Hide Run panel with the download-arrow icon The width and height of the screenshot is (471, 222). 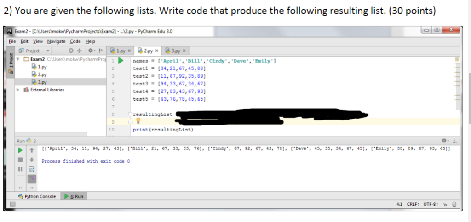(455, 141)
